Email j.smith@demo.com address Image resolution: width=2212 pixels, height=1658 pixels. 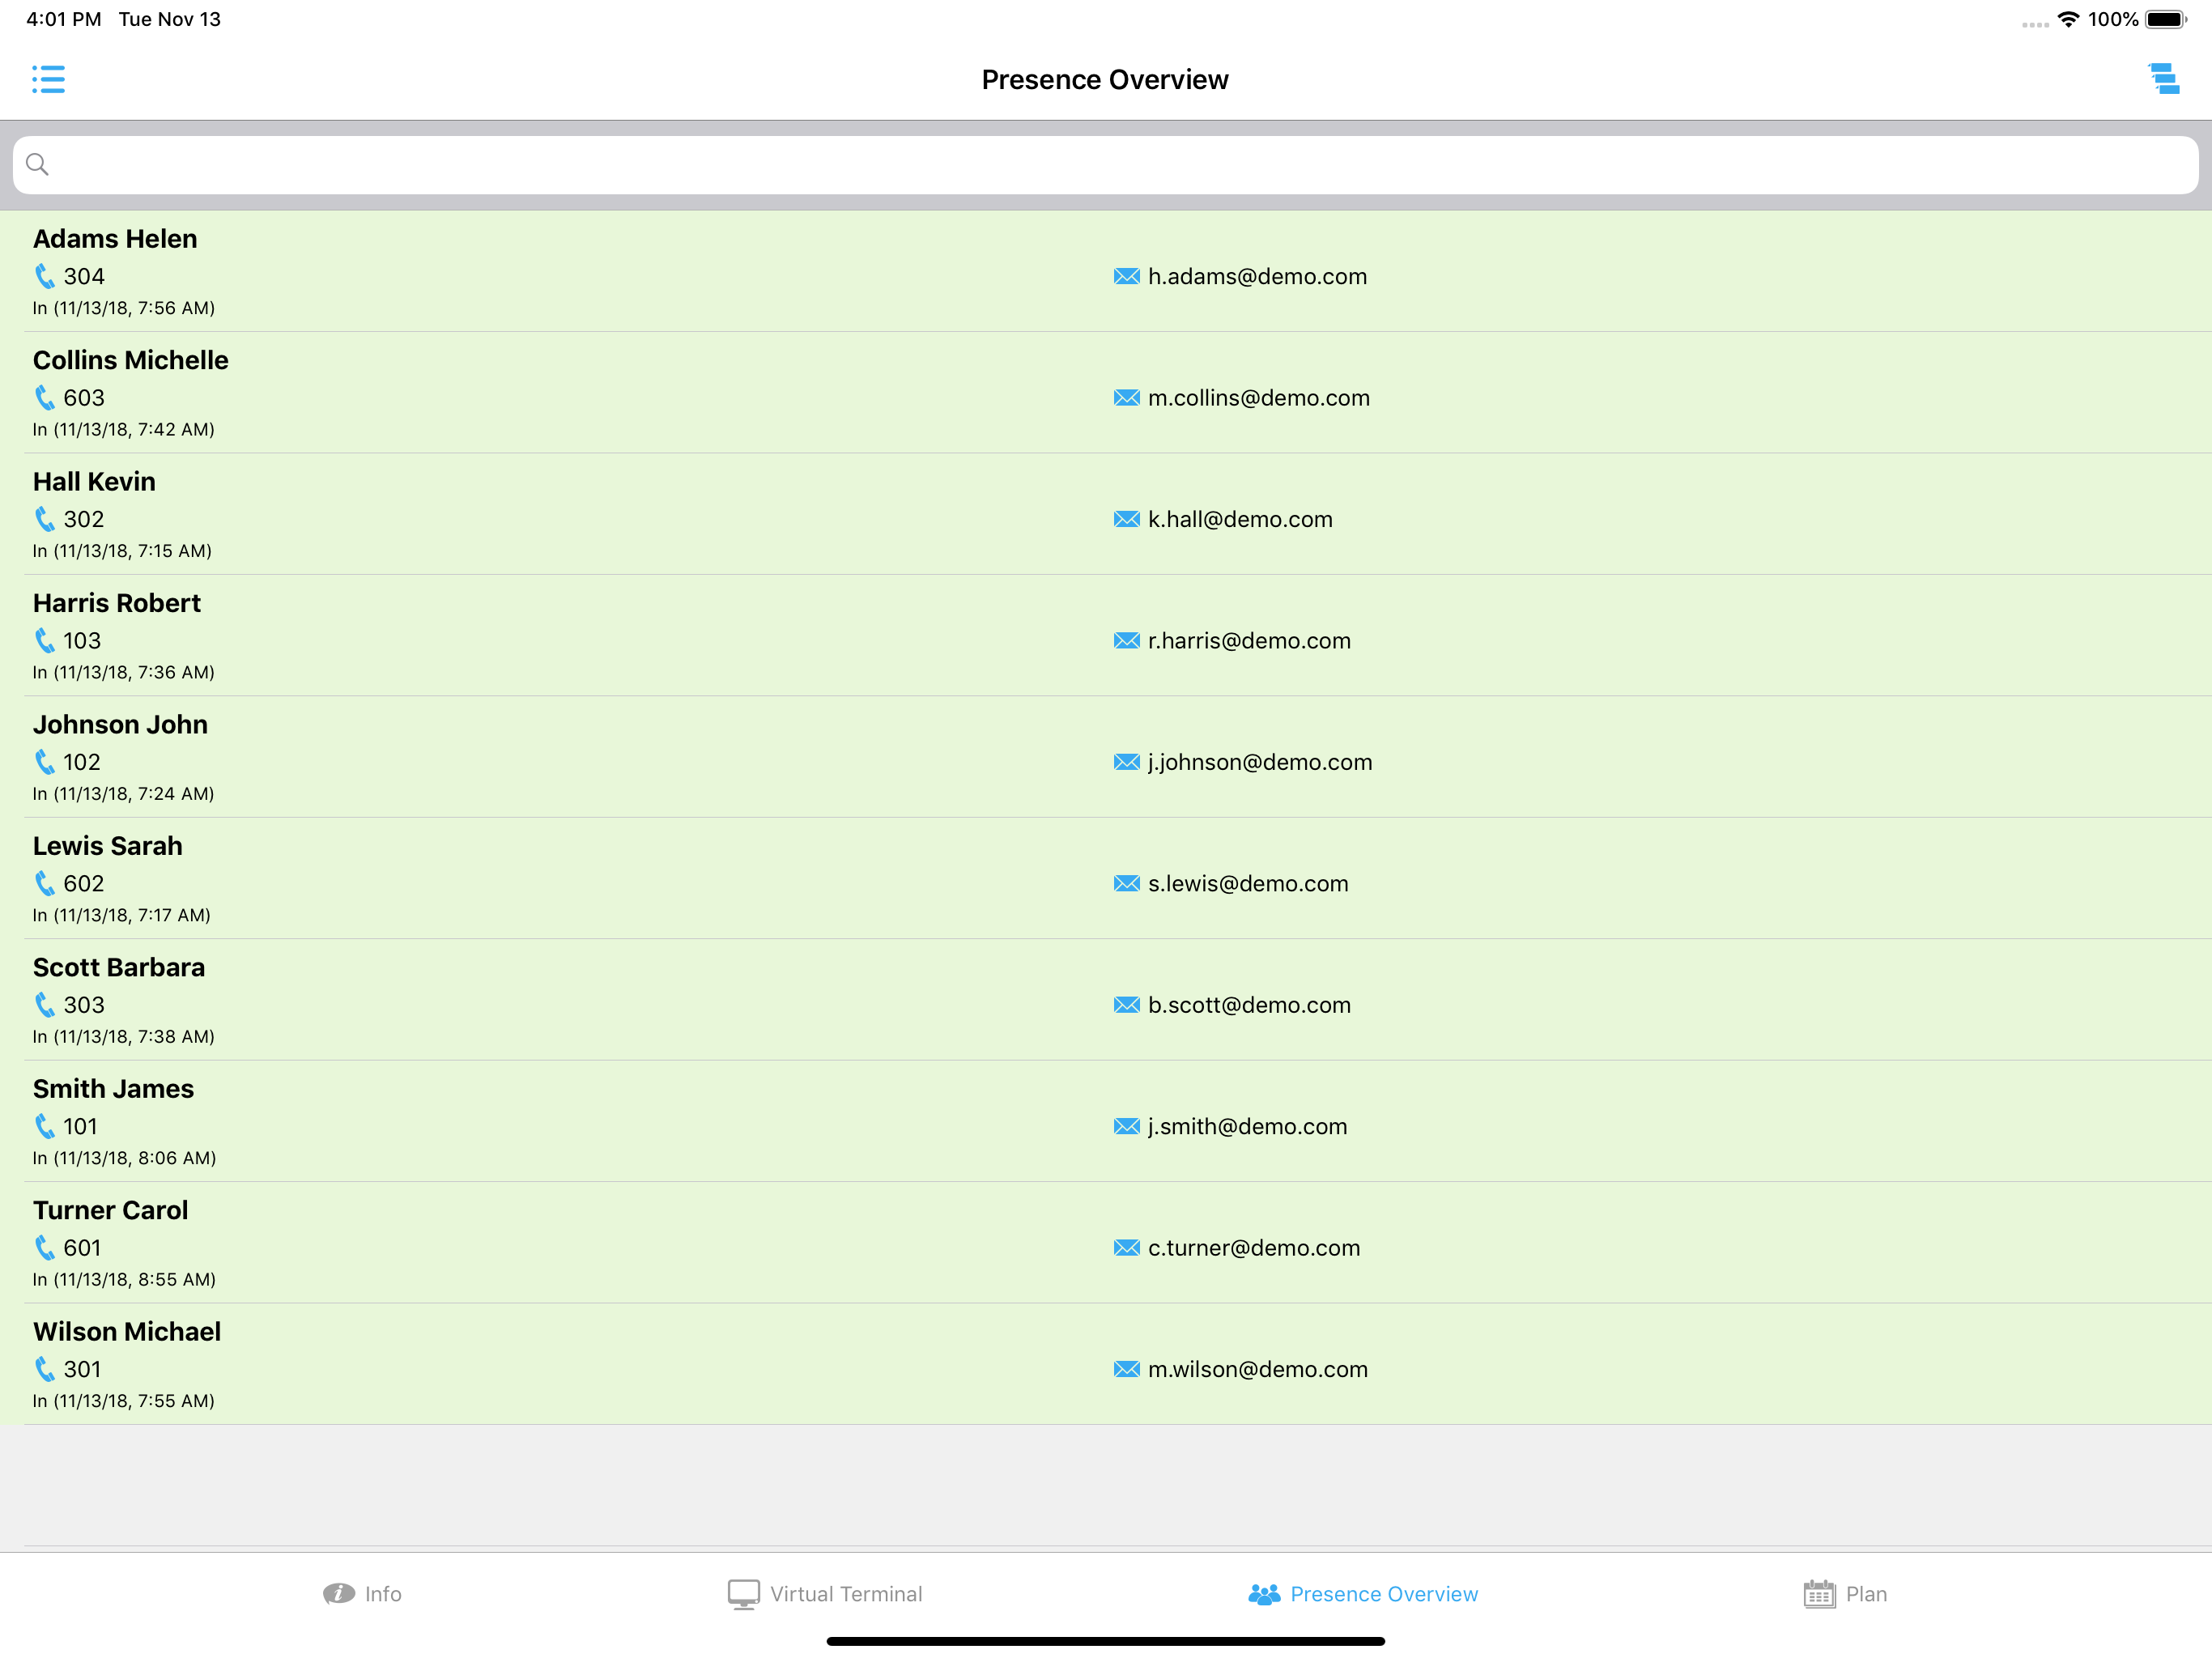[x=1247, y=1127]
